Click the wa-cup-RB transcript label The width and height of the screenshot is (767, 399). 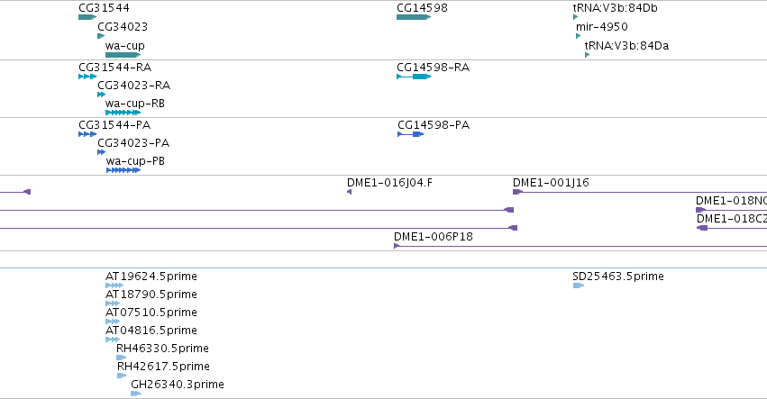tap(135, 104)
